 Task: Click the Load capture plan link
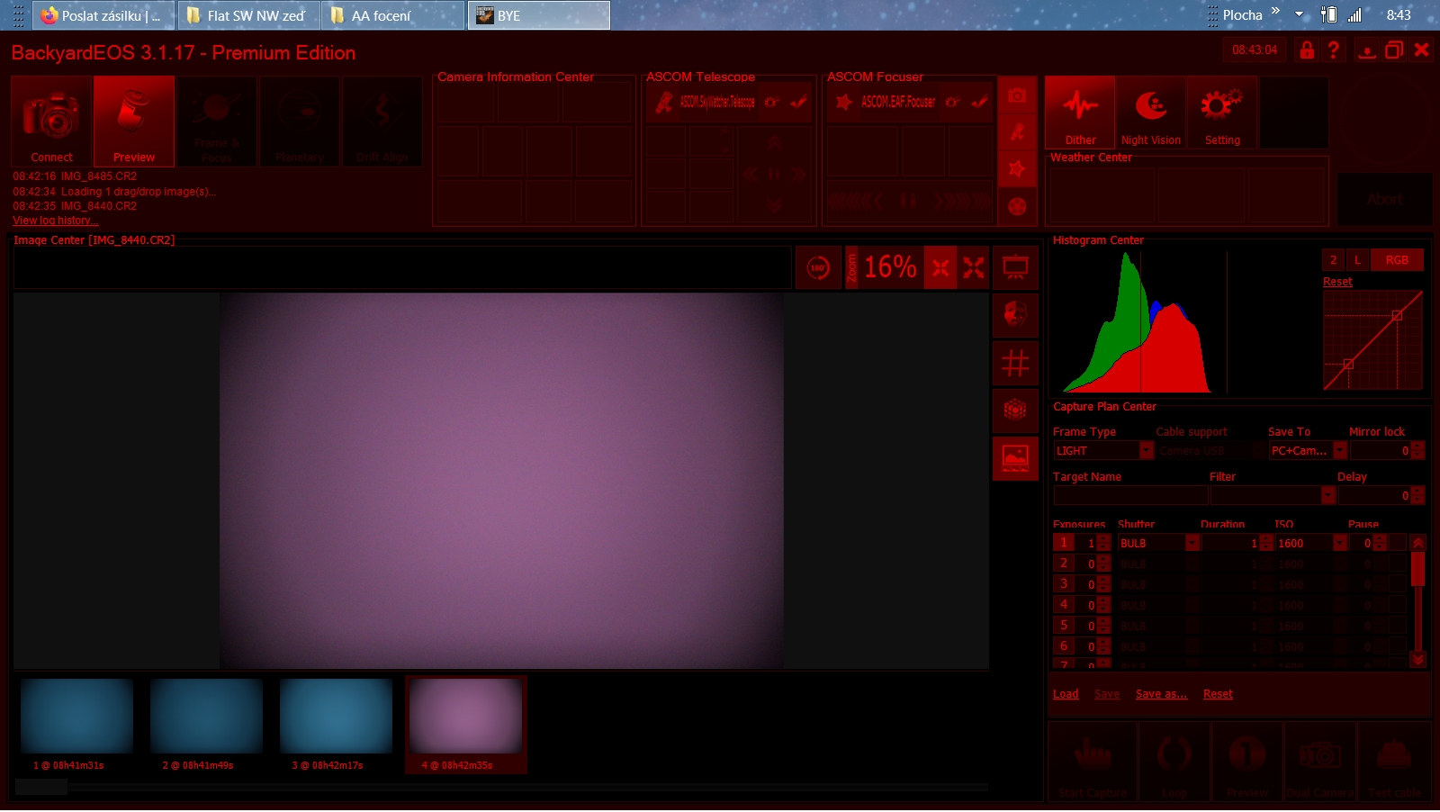pos(1066,694)
